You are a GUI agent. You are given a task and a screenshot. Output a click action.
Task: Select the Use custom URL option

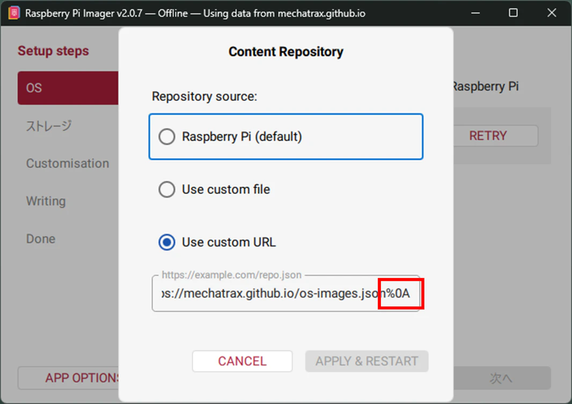pos(217,243)
